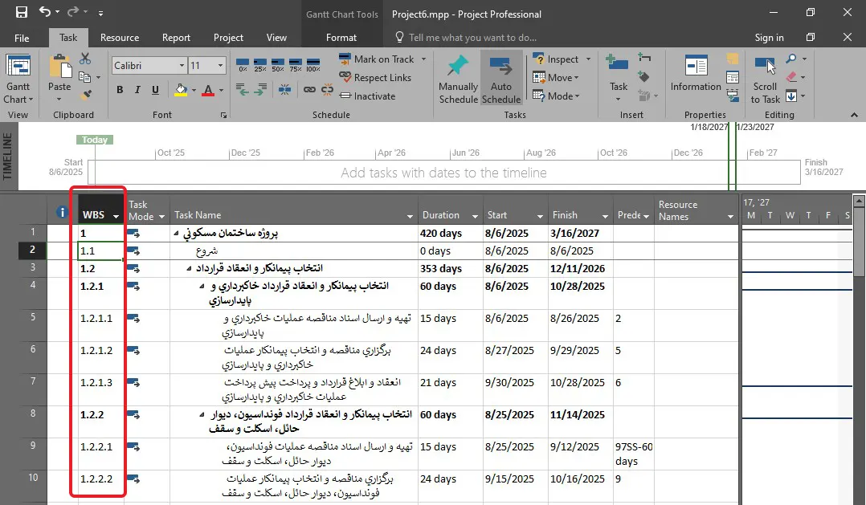This screenshot has width=866, height=505.
Task: Switch to the Project tab
Action: coord(228,38)
